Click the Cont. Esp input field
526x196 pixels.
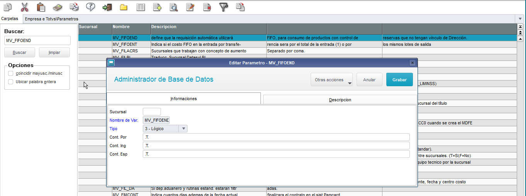pyautogui.click(x=276, y=154)
